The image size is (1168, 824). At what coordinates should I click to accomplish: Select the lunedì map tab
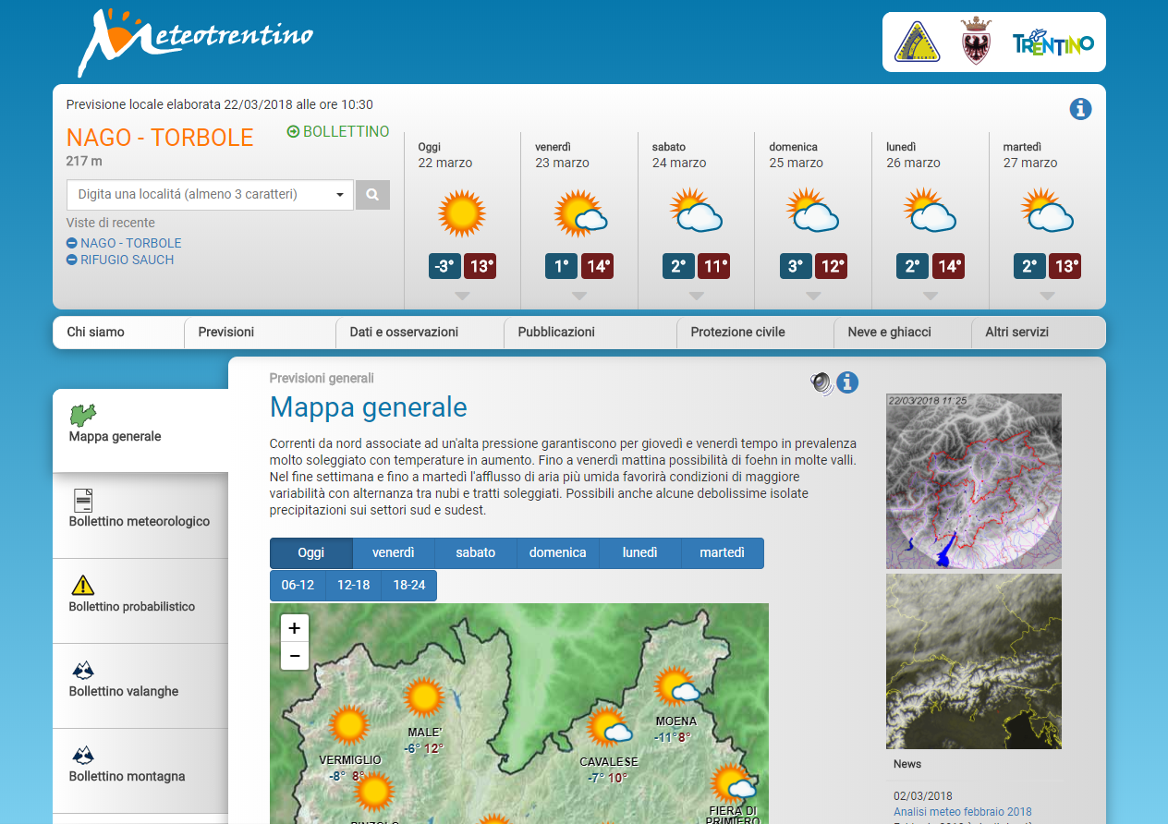pos(640,553)
